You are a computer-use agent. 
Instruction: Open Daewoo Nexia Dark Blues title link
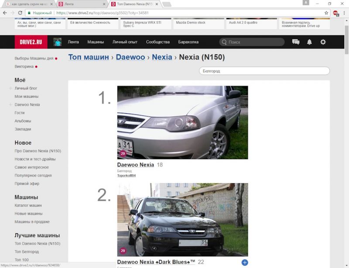[156, 262]
